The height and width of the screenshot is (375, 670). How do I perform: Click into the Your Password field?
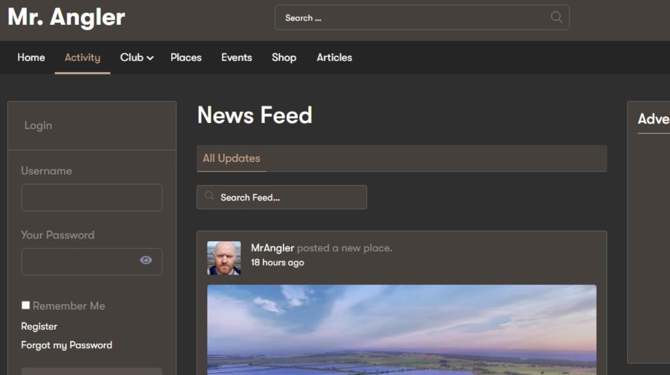pos(92,262)
